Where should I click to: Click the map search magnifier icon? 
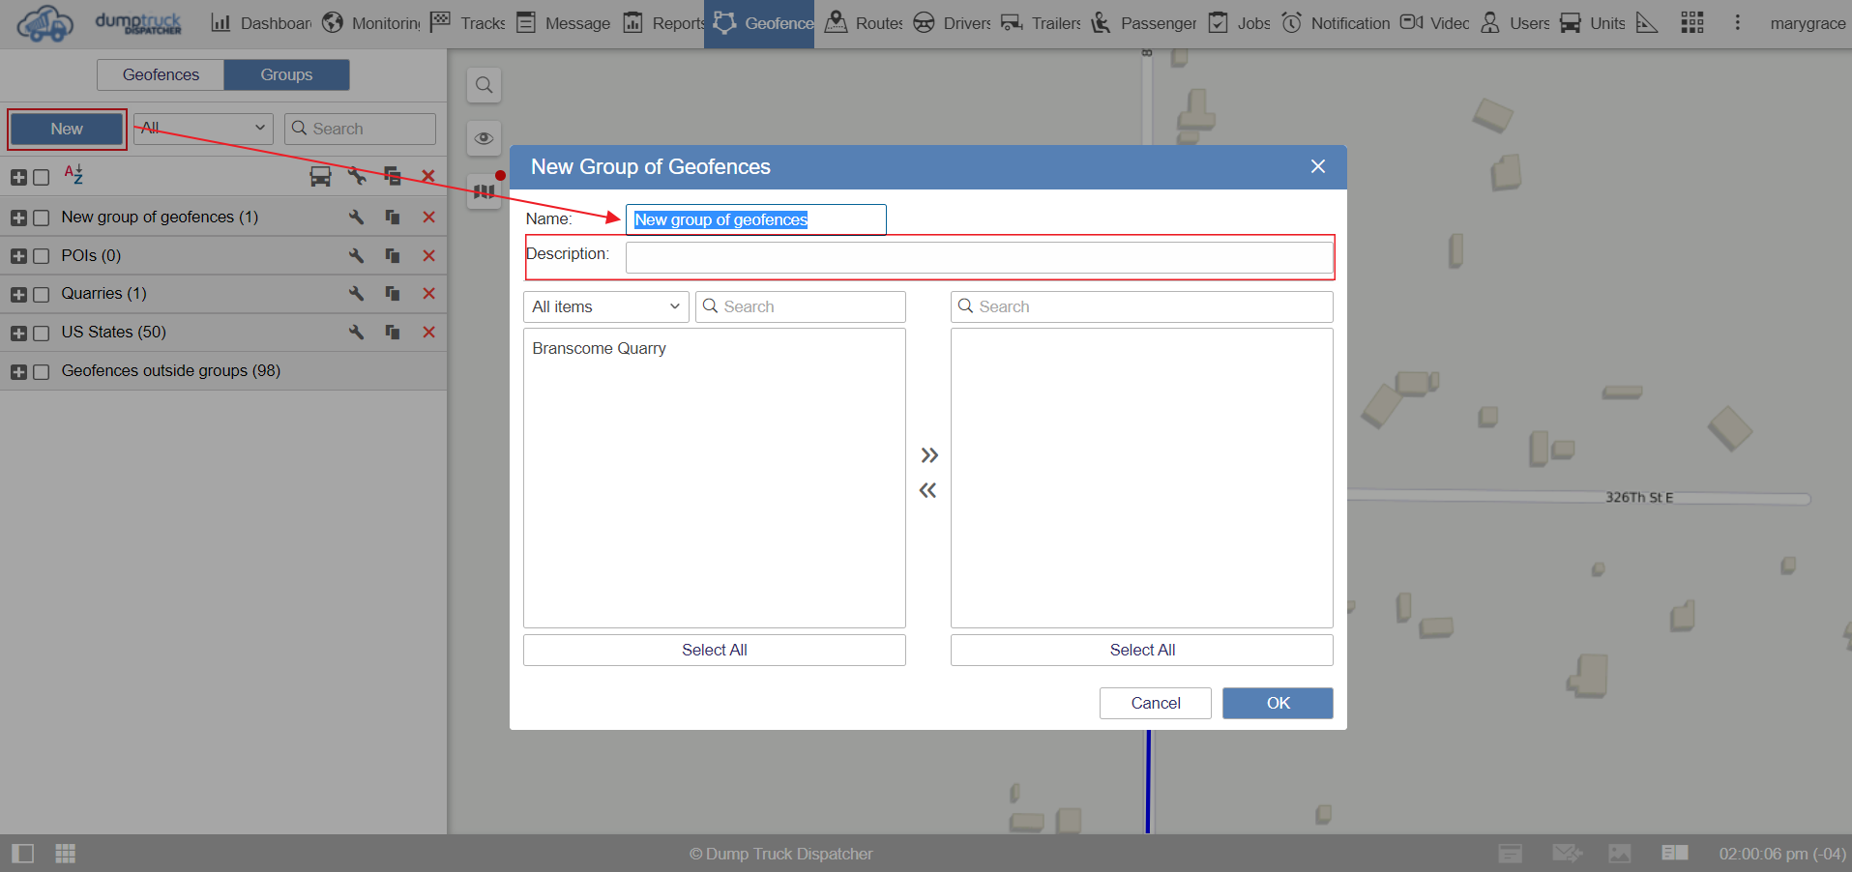coord(484,85)
